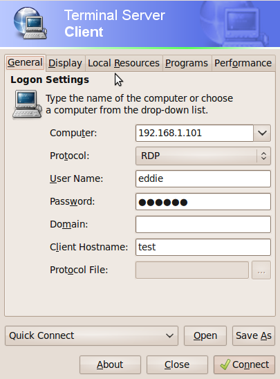
Task: Click the Computer address field
Action: [194, 133]
